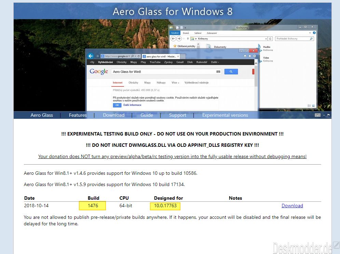Open the Aero Glass navigation item
Image resolution: width=340 pixels, height=254 pixels.
point(42,115)
